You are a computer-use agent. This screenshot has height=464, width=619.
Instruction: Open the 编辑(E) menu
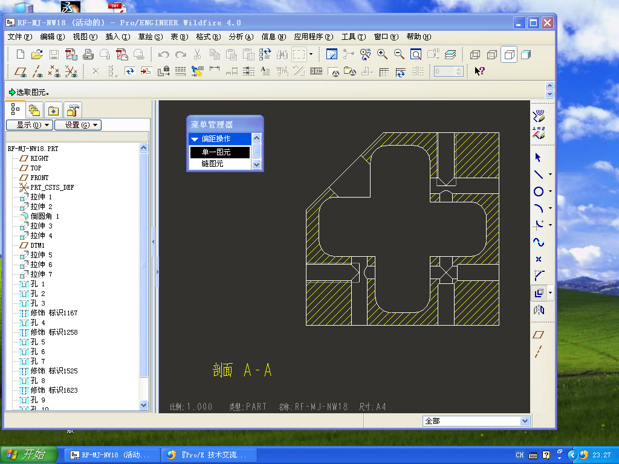tap(52, 37)
